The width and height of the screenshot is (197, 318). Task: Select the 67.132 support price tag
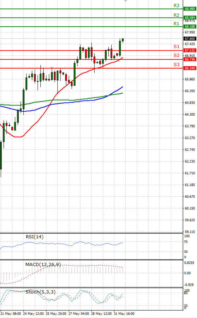point(190,50)
